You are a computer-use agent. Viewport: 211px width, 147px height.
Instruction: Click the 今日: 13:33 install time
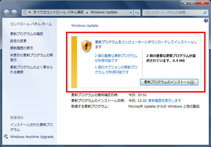click(x=137, y=101)
